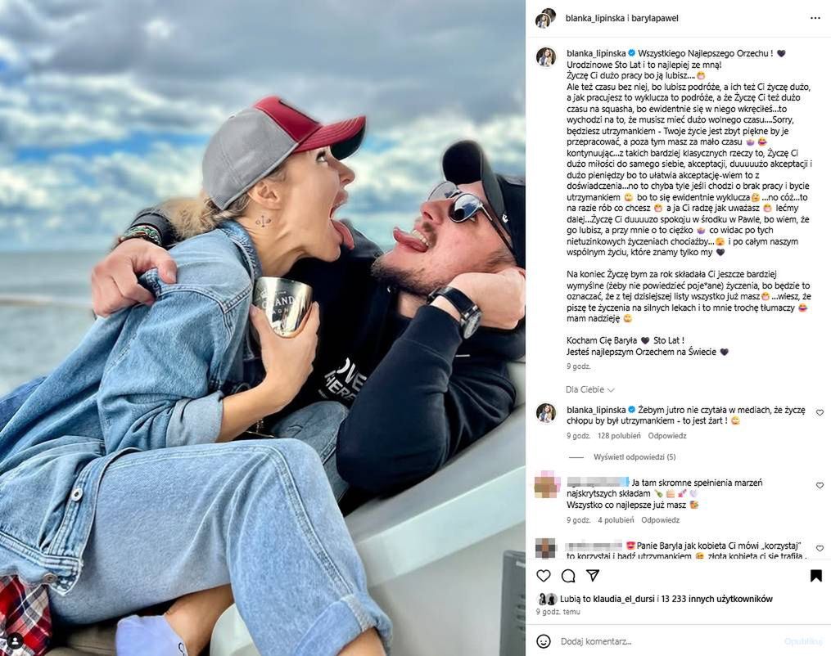Expand "Wyświetl odpowiedzi (5)" replies
The width and height of the screenshot is (831, 656).
point(634,457)
